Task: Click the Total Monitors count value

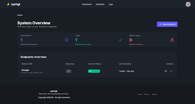Action: click(x=22, y=40)
